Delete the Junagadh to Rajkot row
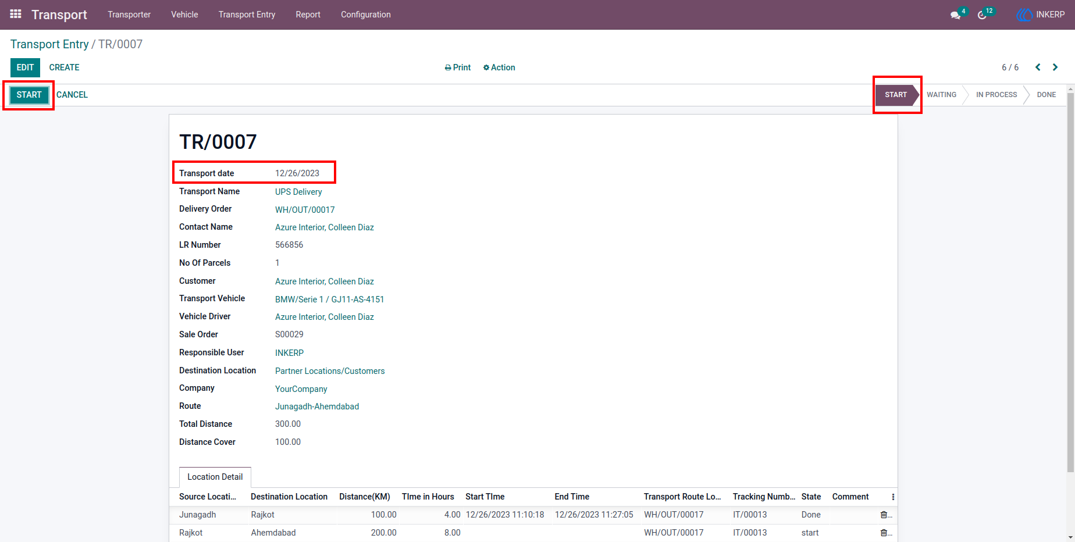 [x=884, y=515]
